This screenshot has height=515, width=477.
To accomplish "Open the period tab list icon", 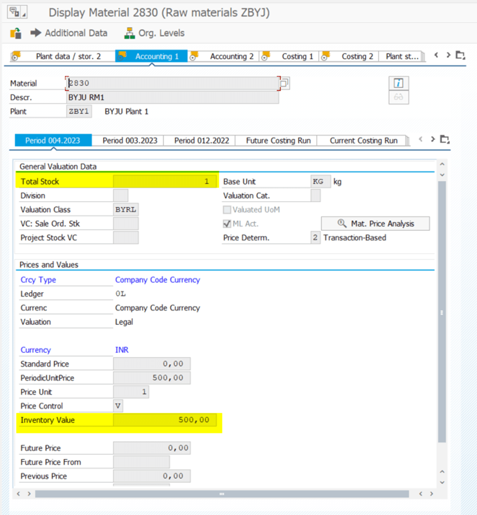I will click(444, 139).
